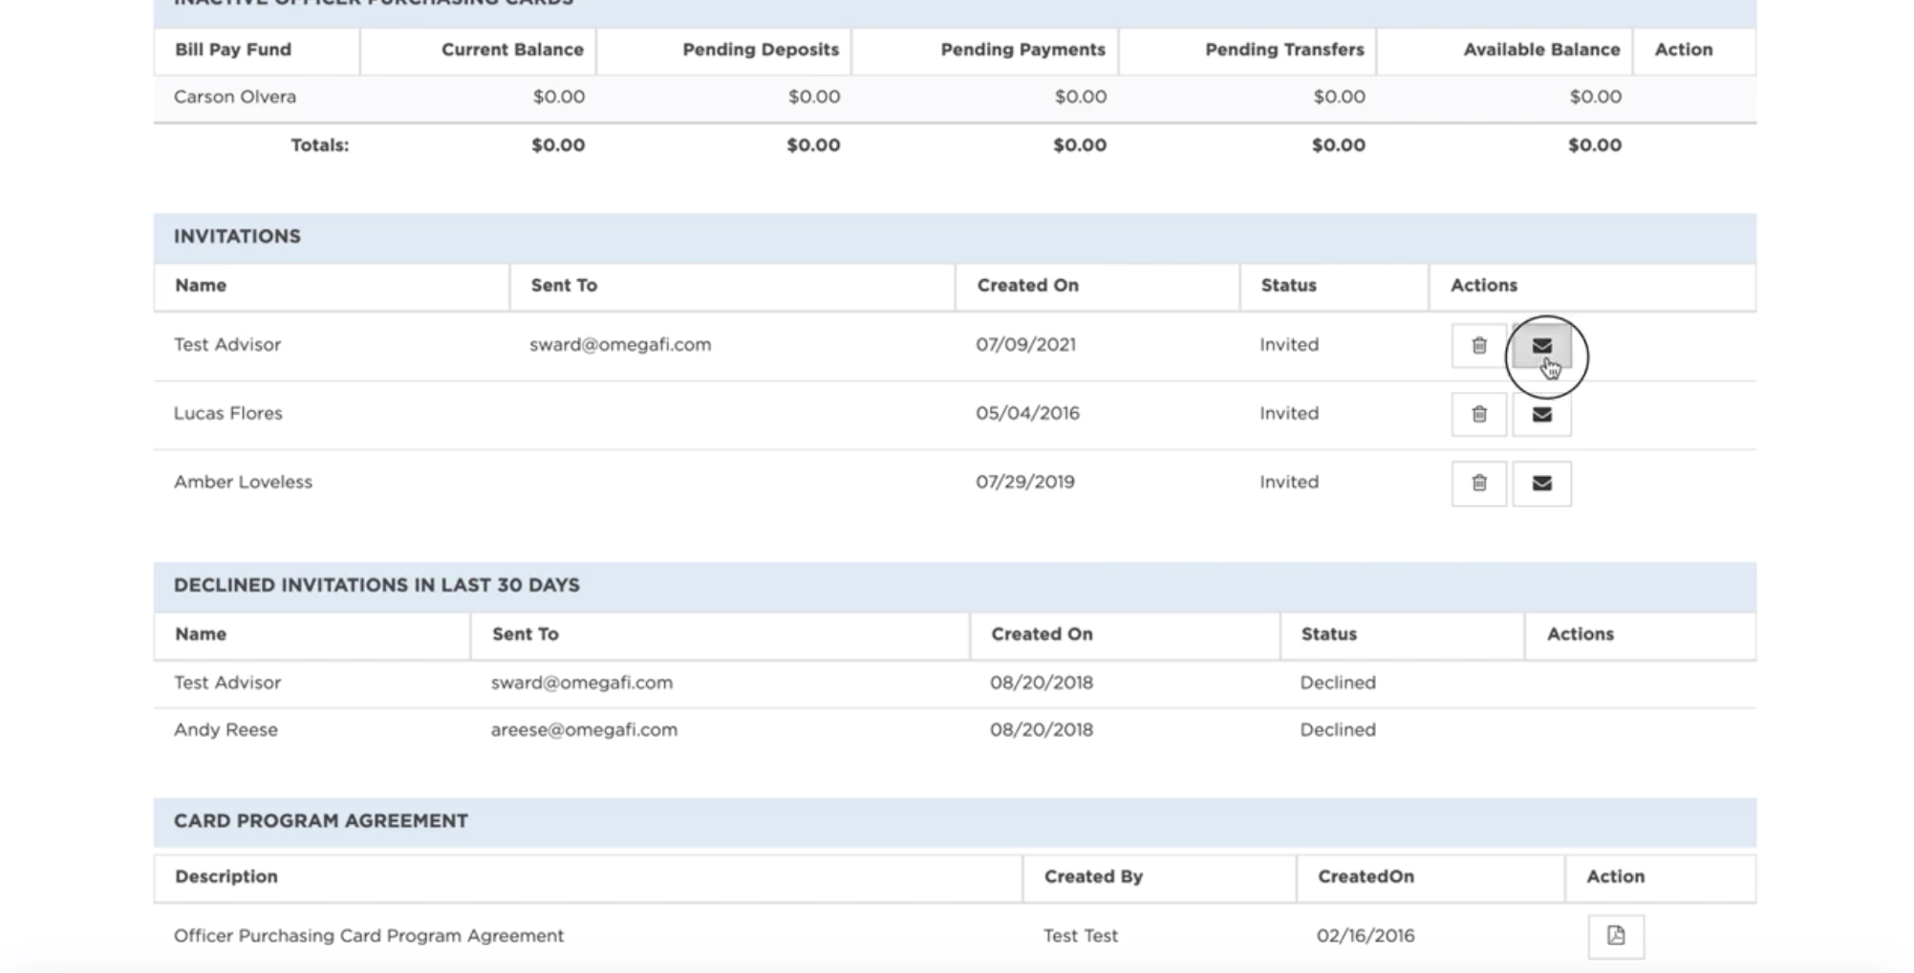Delete the Lucas Flores invitation

(1478, 415)
